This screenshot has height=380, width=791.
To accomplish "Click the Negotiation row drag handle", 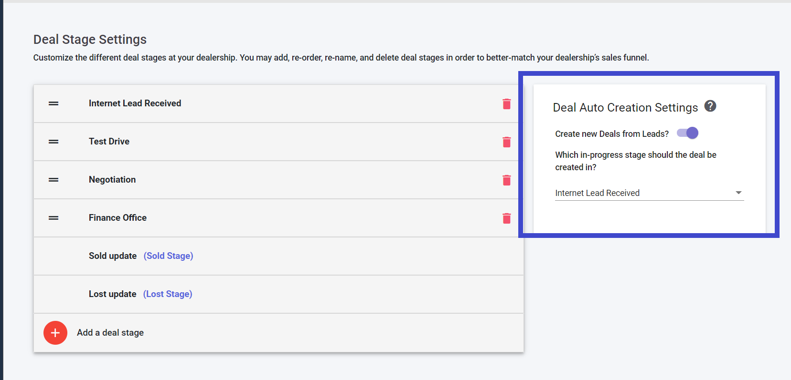I will 53,180.
